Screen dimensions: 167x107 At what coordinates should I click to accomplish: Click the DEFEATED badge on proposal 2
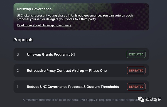coord(136,71)
